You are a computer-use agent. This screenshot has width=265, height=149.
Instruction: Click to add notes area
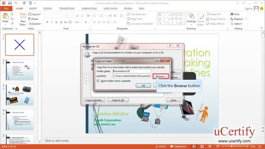point(57,141)
